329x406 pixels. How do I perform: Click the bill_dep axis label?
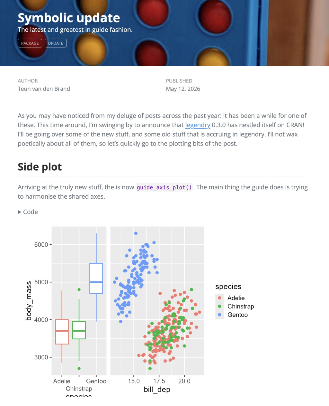pyautogui.click(x=157, y=390)
